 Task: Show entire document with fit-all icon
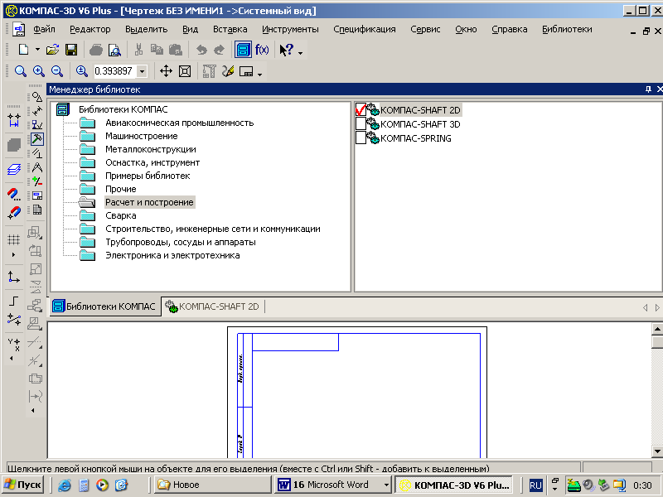(185, 71)
